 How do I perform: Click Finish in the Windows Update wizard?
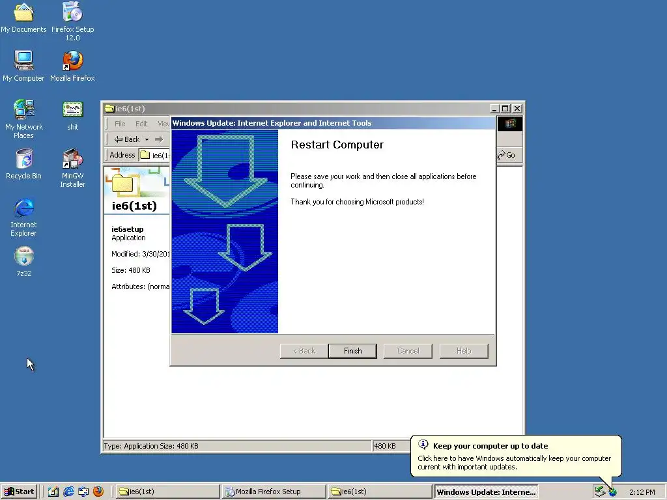point(352,351)
